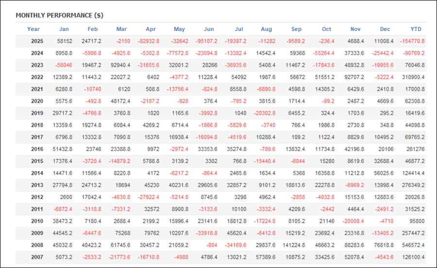This screenshot has height=268, width=437.
Task: Click the Year column header
Action: (x=34, y=29)
